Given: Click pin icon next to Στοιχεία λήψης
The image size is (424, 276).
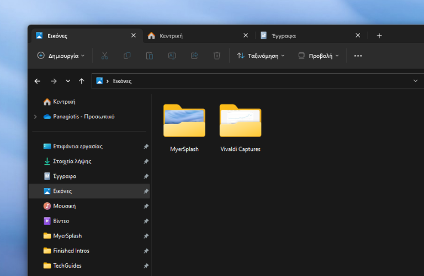Looking at the screenshot, I should [x=146, y=161].
